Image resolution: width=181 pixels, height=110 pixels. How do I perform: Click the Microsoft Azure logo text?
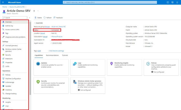coord(14,2)
